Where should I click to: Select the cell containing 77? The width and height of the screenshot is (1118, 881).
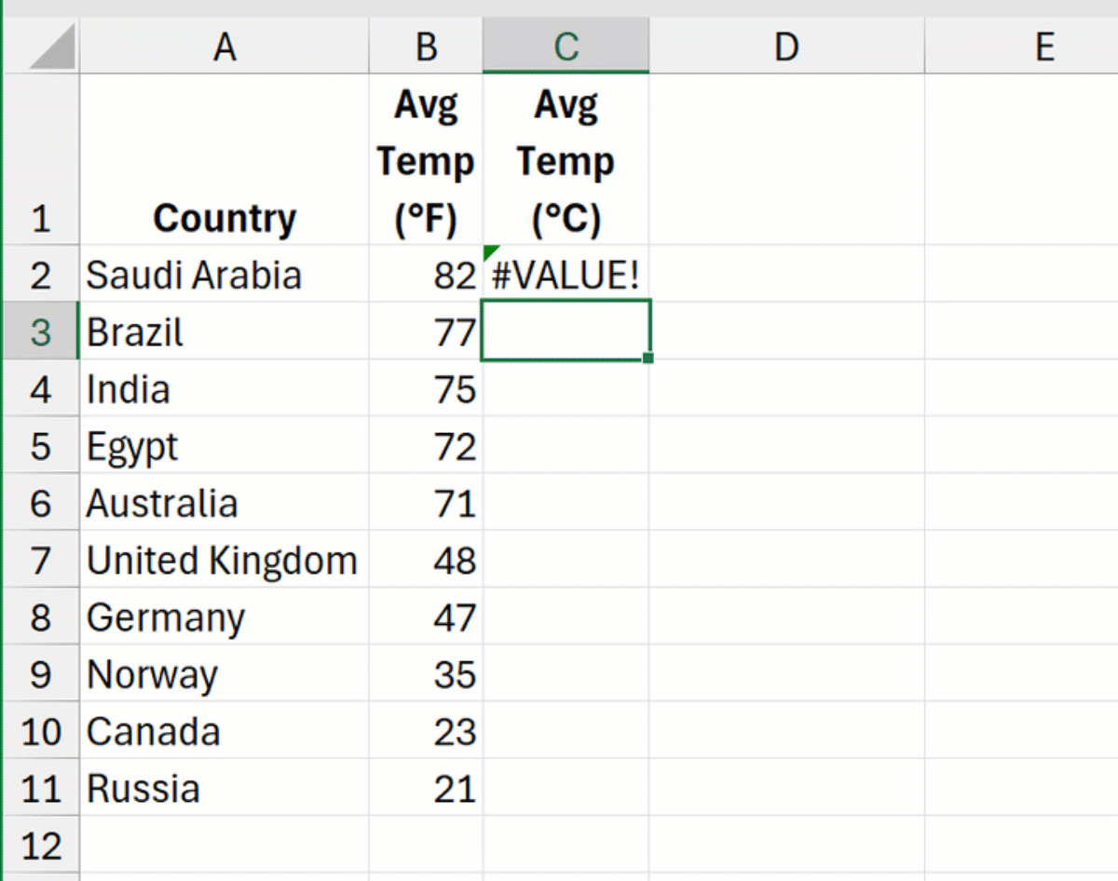coord(426,332)
